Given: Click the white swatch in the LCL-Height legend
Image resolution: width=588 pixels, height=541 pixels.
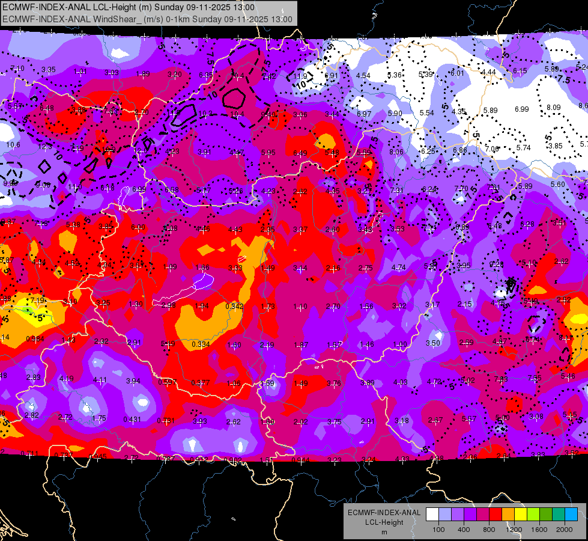Looking at the screenshot, I should click(x=432, y=515).
